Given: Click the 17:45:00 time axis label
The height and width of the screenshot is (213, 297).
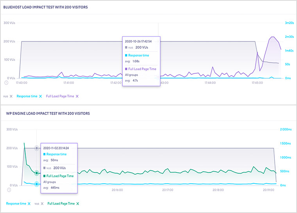Looking at the screenshot, I should [257, 83].
